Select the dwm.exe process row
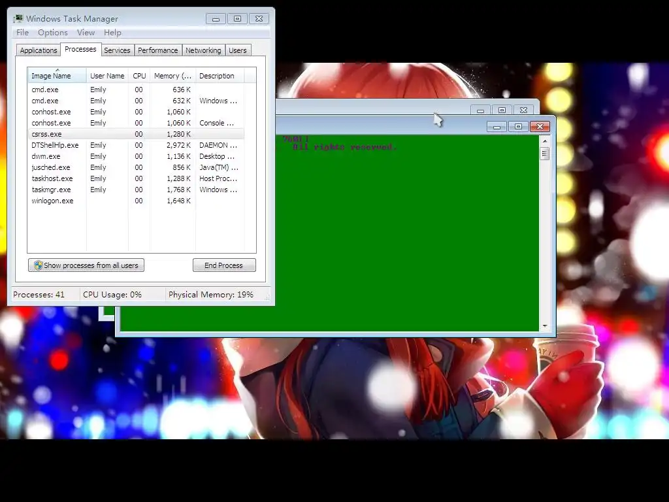Image resolution: width=669 pixels, height=502 pixels. pos(136,156)
